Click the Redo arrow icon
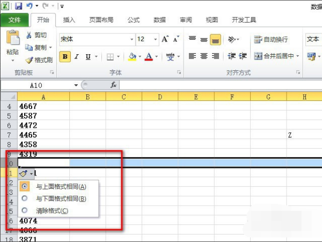Image resolution: width=322 pixels, height=242 pixels. pos(45,6)
